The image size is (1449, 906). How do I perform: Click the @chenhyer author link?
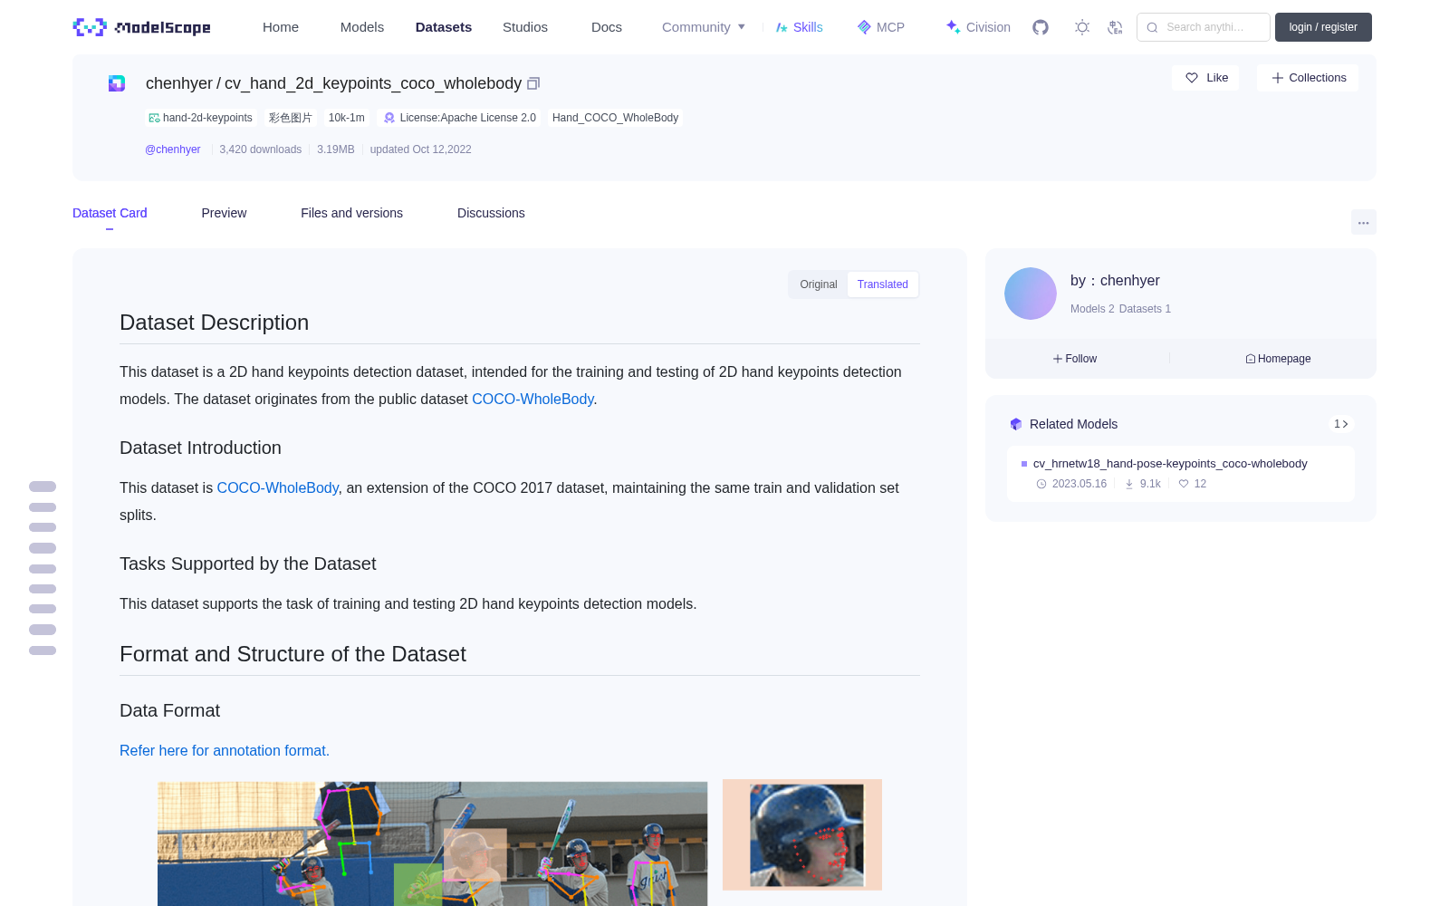pyautogui.click(x=173, y=149)
